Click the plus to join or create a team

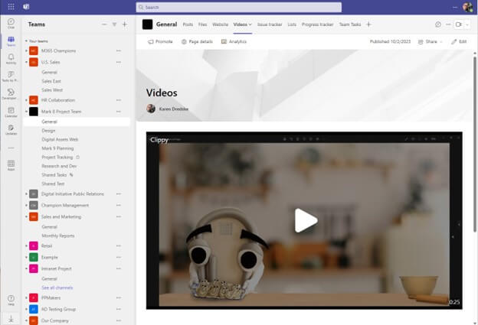click(x=125, y=24)
